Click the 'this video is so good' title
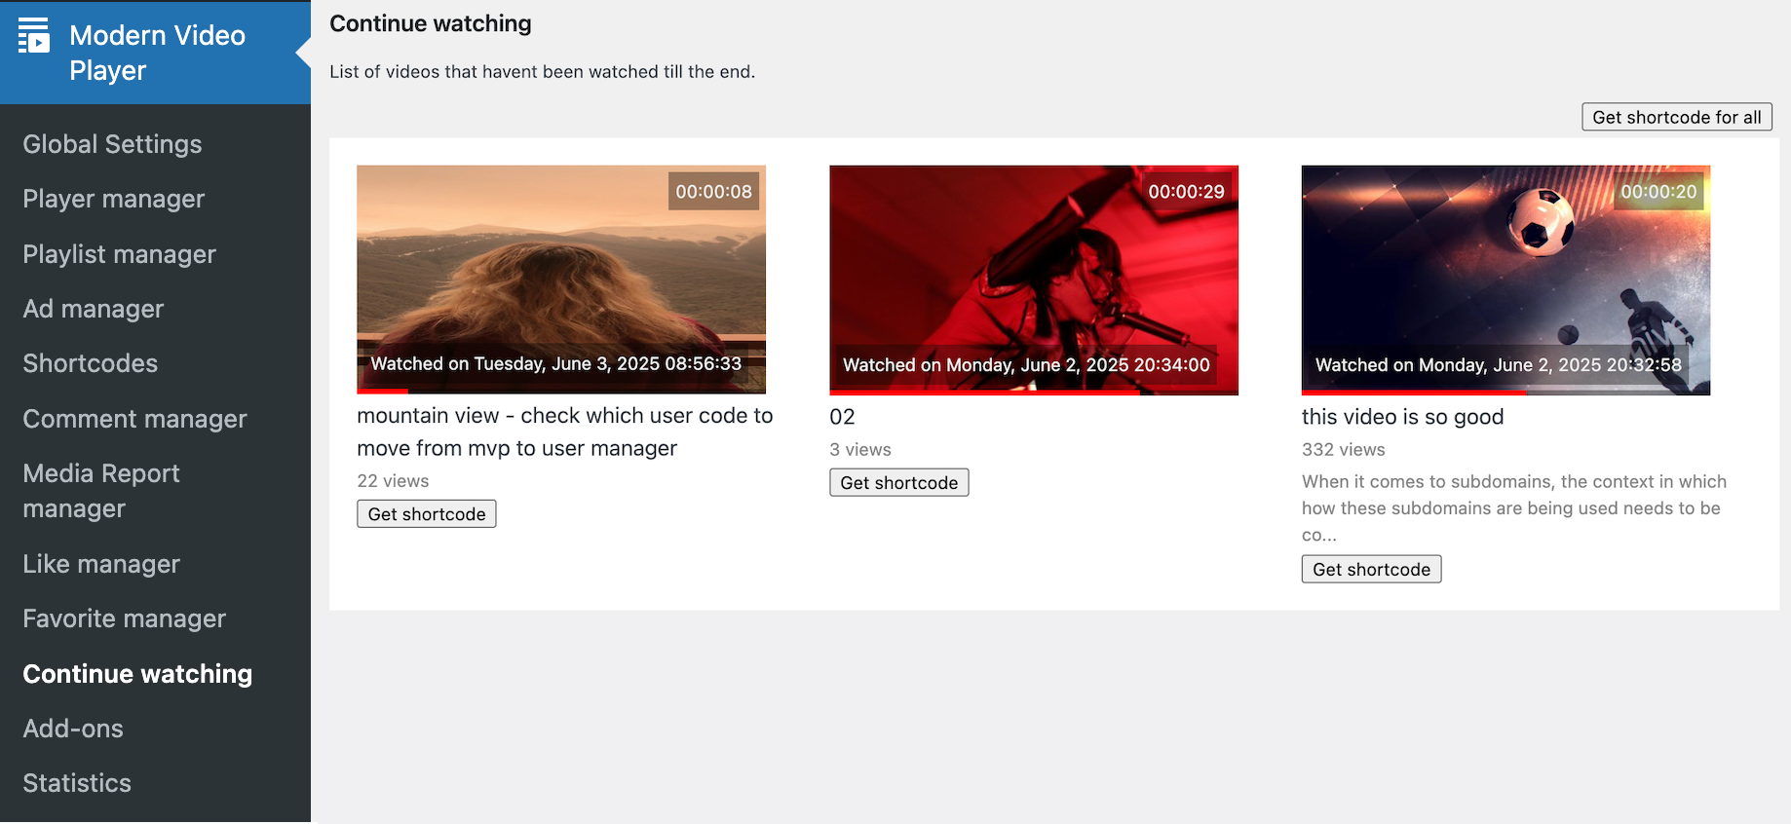Screen dimensions: 1791x824 tap(1402, 417)
